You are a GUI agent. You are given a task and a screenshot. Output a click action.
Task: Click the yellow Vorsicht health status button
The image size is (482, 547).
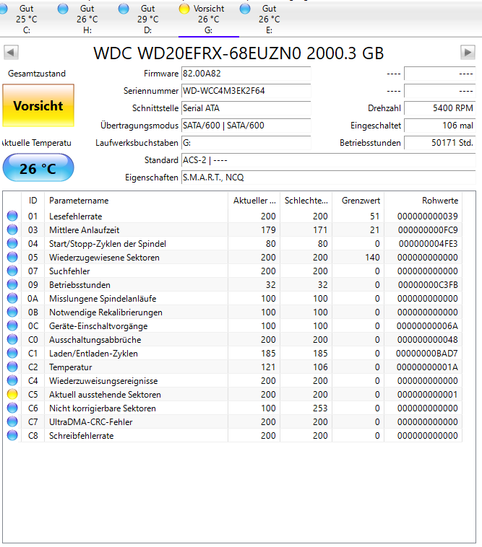38,105
